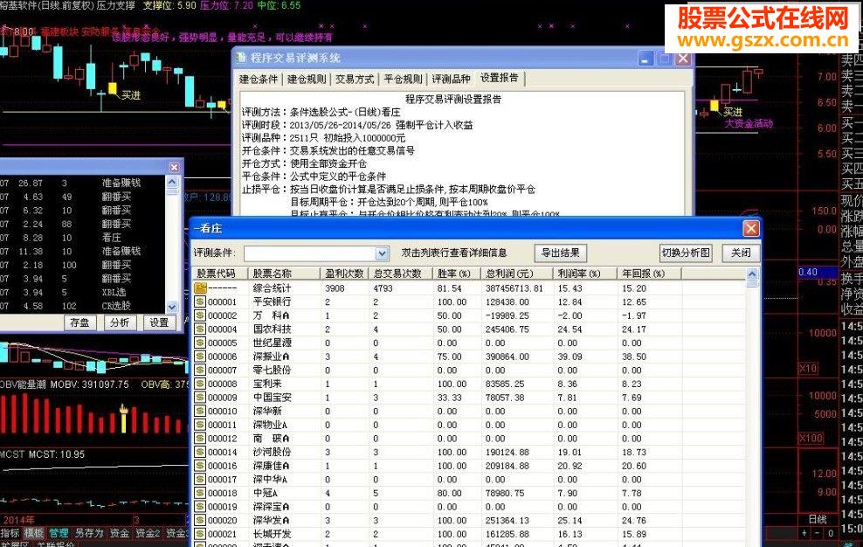The image size is (863, 547).
Task: Click the stock icon for 000001 平安银行
Action: 200,301
